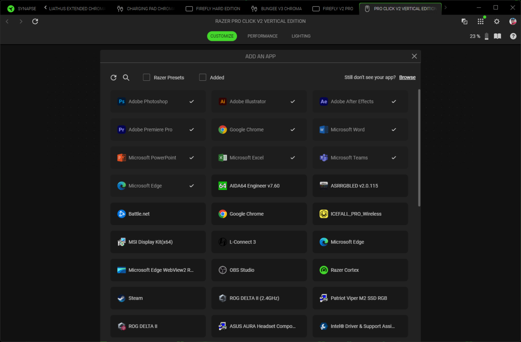
Task: Click the Google Chrome card without a checkmark
Action: 259,214
